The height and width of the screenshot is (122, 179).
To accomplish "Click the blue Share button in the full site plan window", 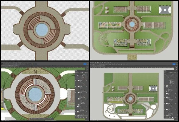I will click(174, 64).
